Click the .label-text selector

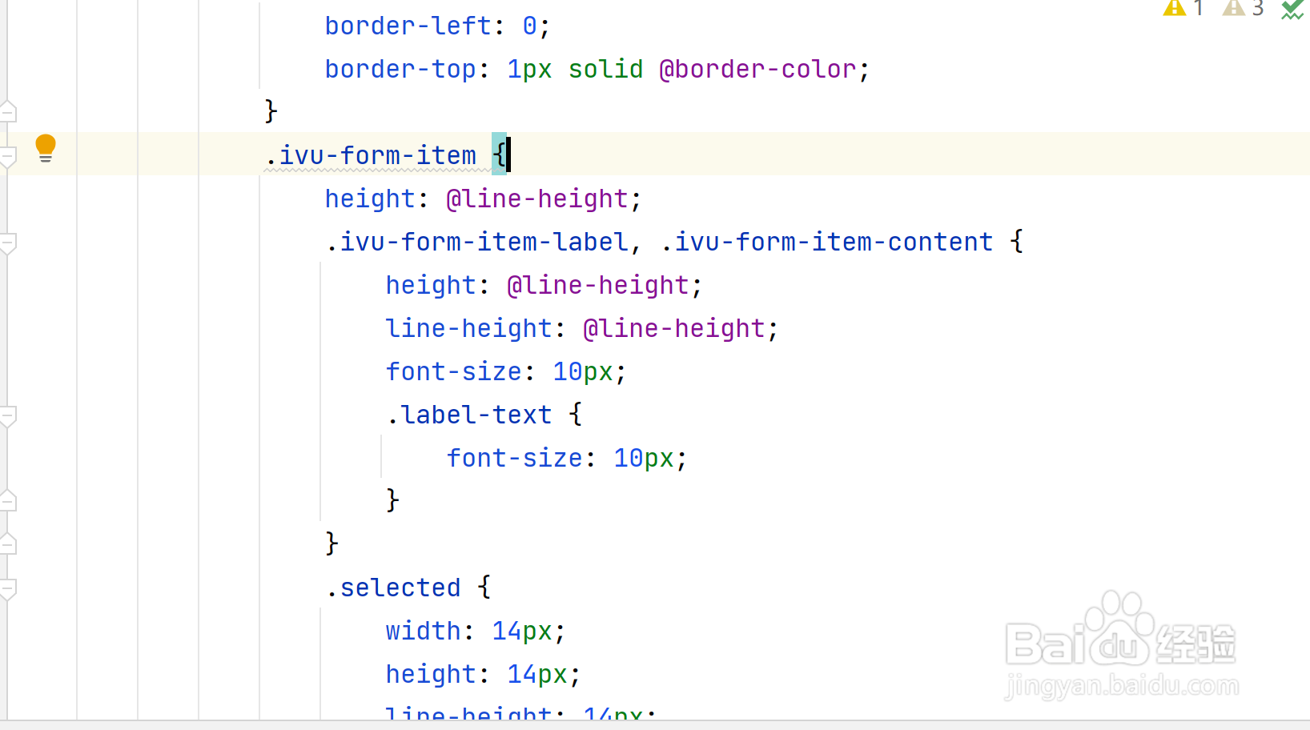click(469, 415)
